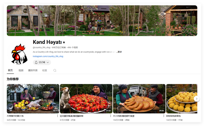Screen dimensions: 205x126
Task: Open the instagram.com/country_life_vlog link
Action: (x=48, y=56)
